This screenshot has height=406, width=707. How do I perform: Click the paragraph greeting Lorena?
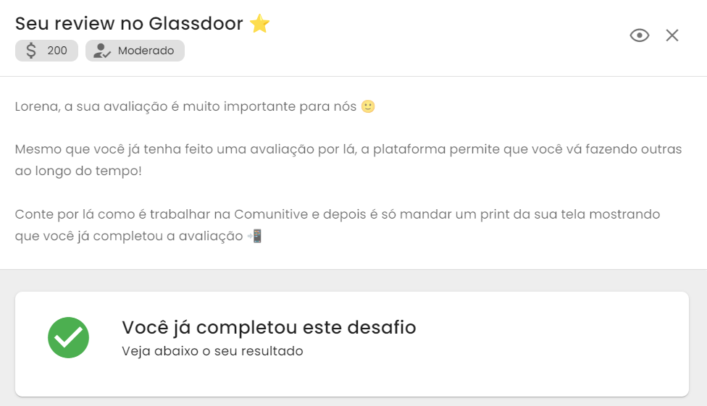pyautogui.click(x=195, y=106)
